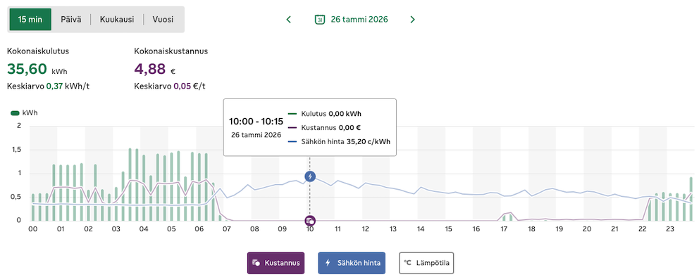Click blue lightning price marker at hour 10
This screenshot has width=699, height=277.
point(310,176)
